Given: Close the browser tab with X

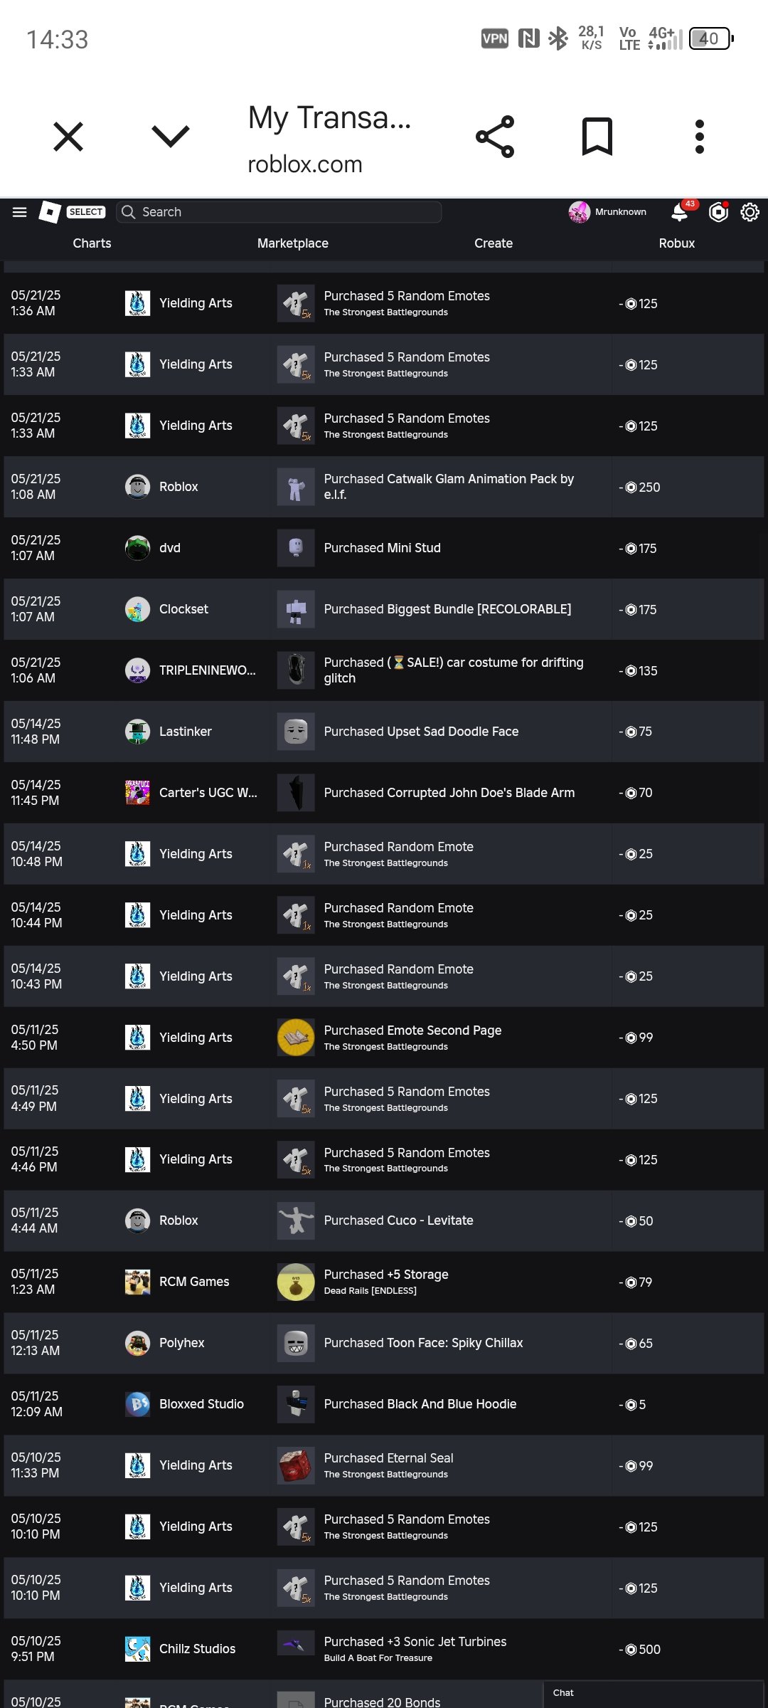Looking at the screenshot, I should click(68, 137).
